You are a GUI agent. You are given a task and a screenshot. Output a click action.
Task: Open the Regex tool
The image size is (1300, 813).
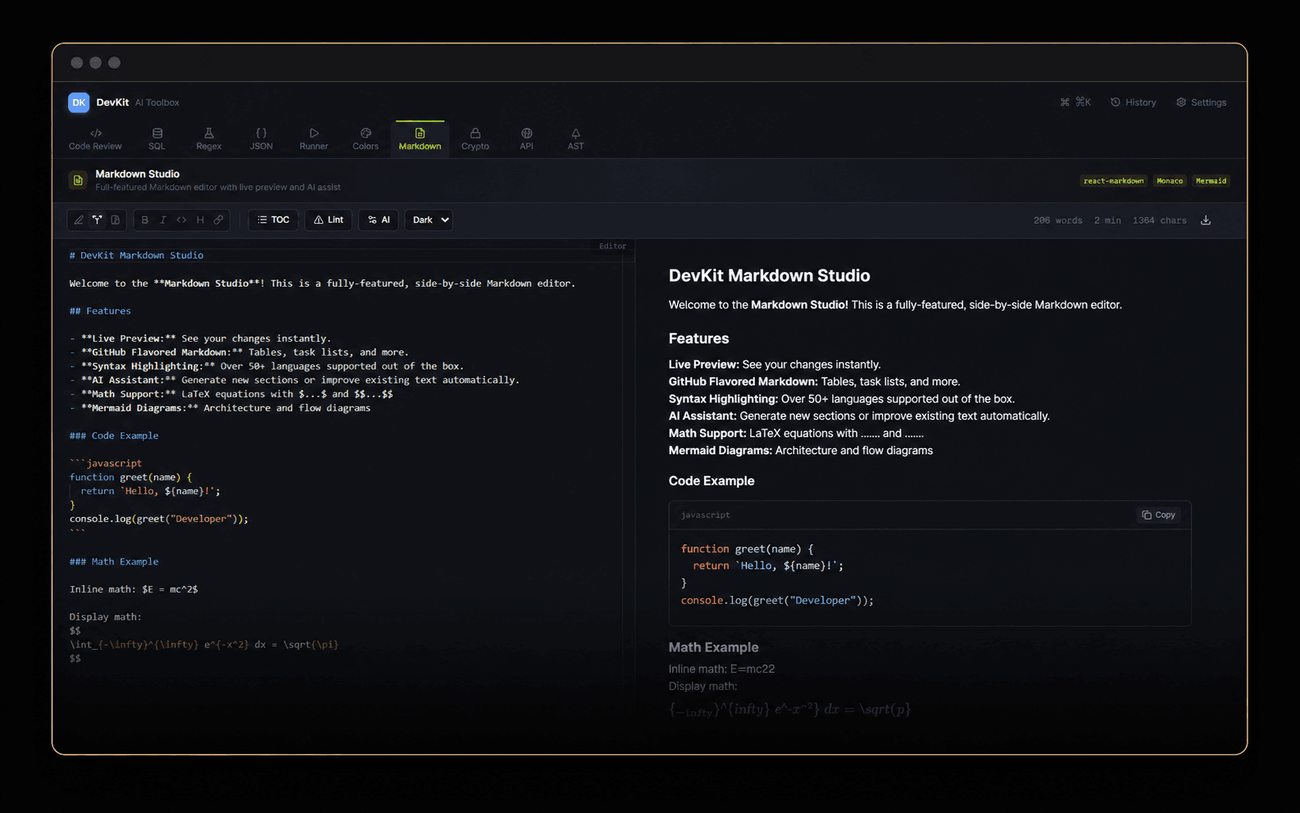(208, 139)
